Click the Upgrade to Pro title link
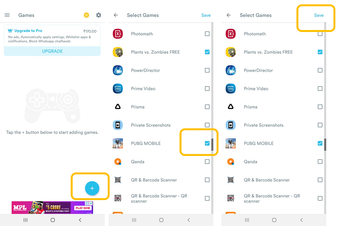 coord(28,31)
